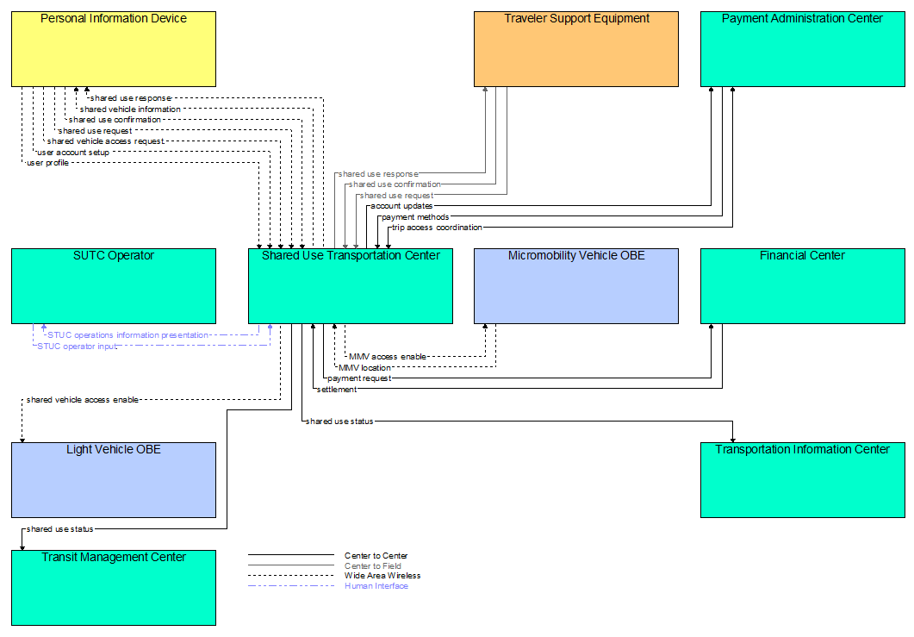This screenshot has height=637, width=914.
Task: Select the 'Wide Area Wireless' legend entry
Action: [382, 576]
